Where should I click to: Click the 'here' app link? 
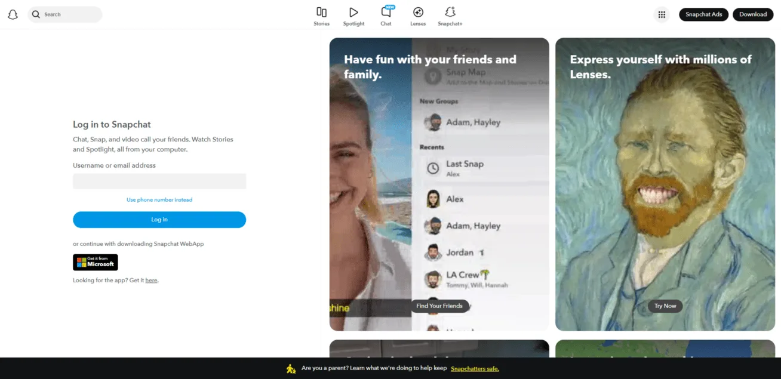152,280
